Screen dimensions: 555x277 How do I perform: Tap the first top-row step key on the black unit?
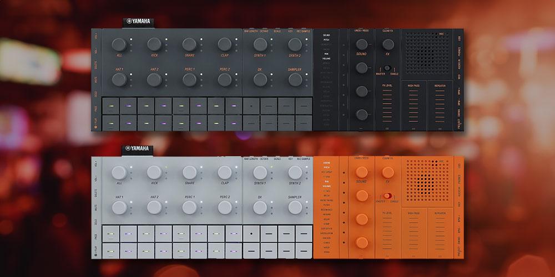[111, 104]
